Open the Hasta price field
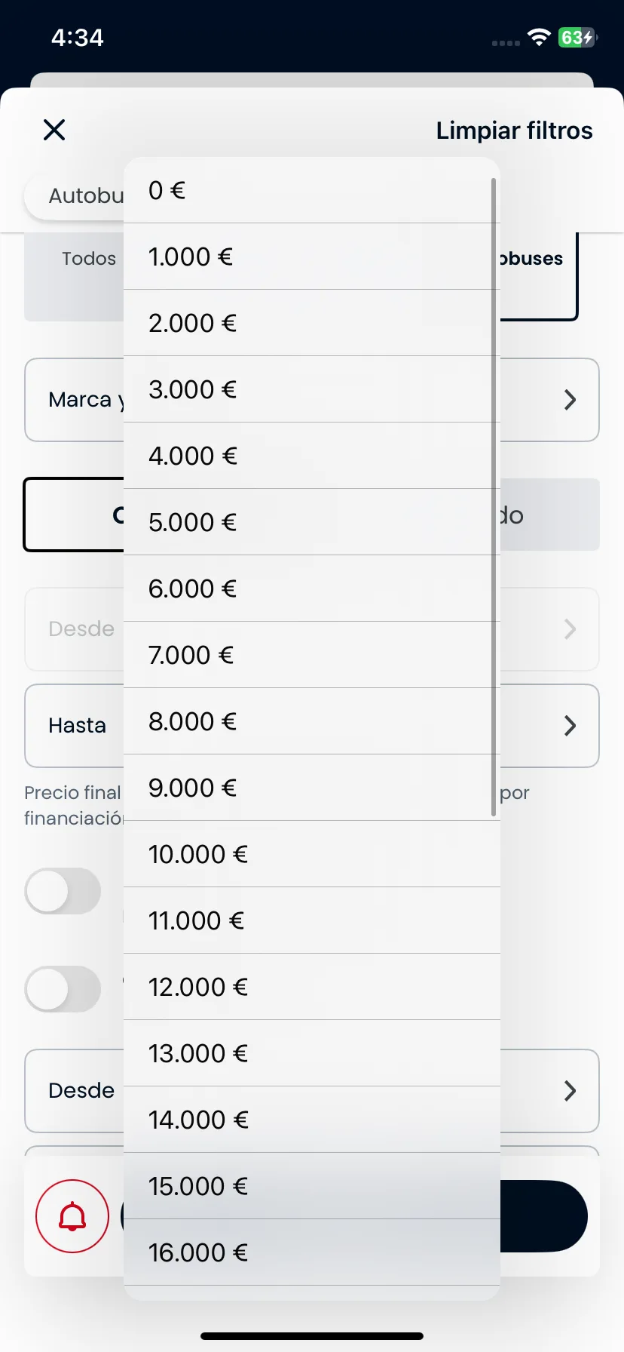 [x=312, y=726]
